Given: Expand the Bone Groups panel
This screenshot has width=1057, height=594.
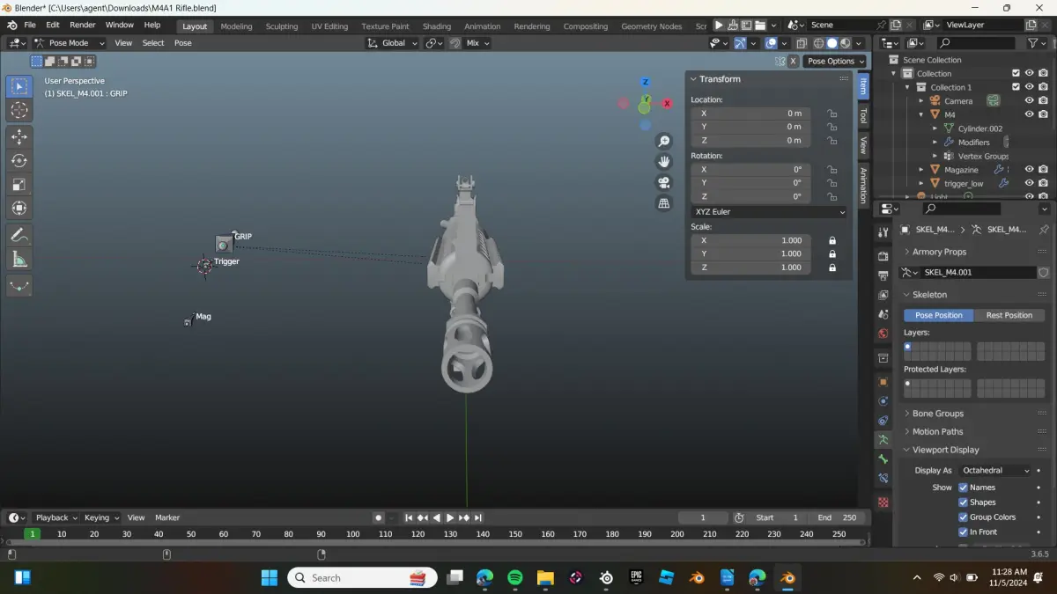Looking at the screenshot, I should (937, 414).
